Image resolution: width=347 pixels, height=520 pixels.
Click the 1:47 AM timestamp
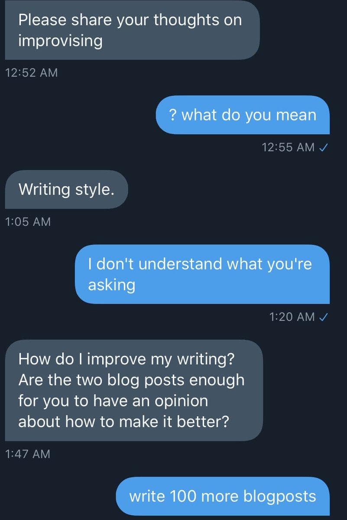(28, 454)
